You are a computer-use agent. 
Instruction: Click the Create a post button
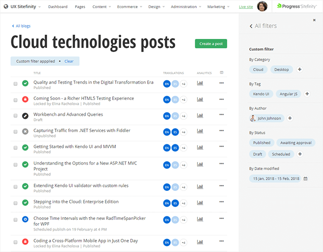pos(211,44)
